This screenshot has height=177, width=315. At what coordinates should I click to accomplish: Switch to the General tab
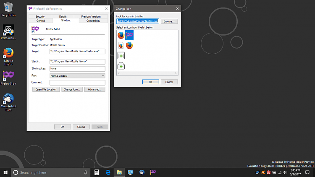point(41,21)
